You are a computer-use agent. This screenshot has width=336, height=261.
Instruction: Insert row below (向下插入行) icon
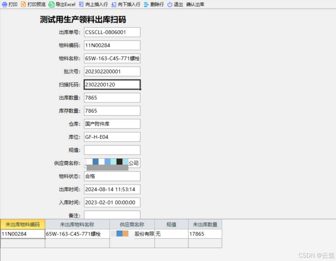[x=114, y=5]
